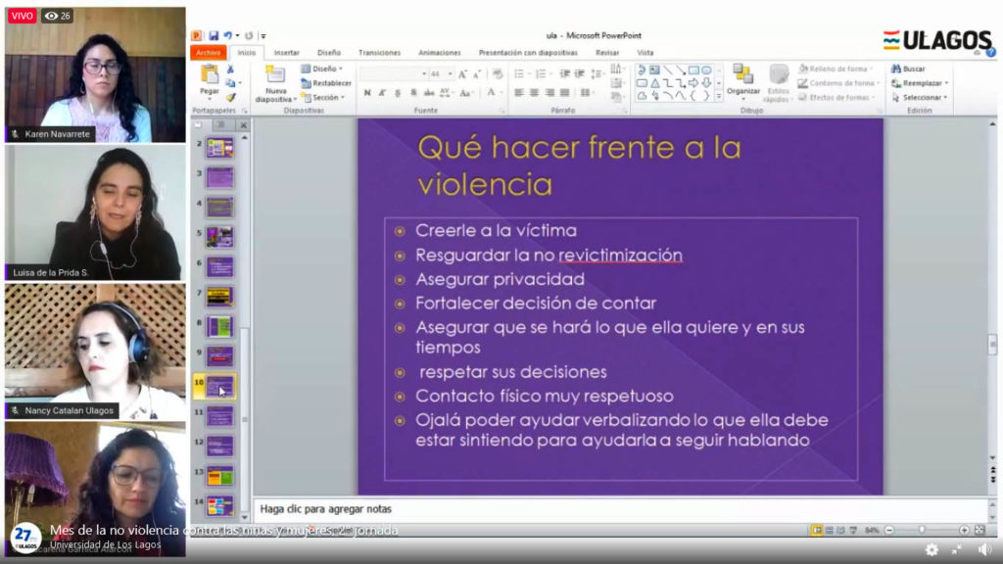Viewport: 1003px width, 564px height.
Task: Click the zoom slider handle
Action: pyautogui.click(x=923, y=530)
